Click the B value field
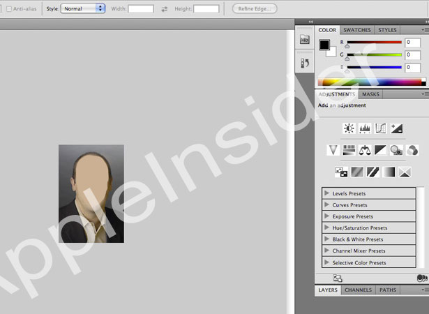The image size is (429, 314). click(412, 68)
